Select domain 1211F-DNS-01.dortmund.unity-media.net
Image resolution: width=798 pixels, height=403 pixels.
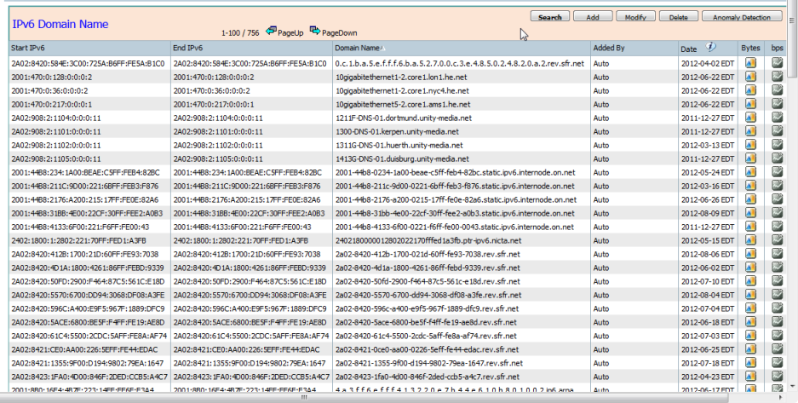pyautogui.click(x=404, y=118)
